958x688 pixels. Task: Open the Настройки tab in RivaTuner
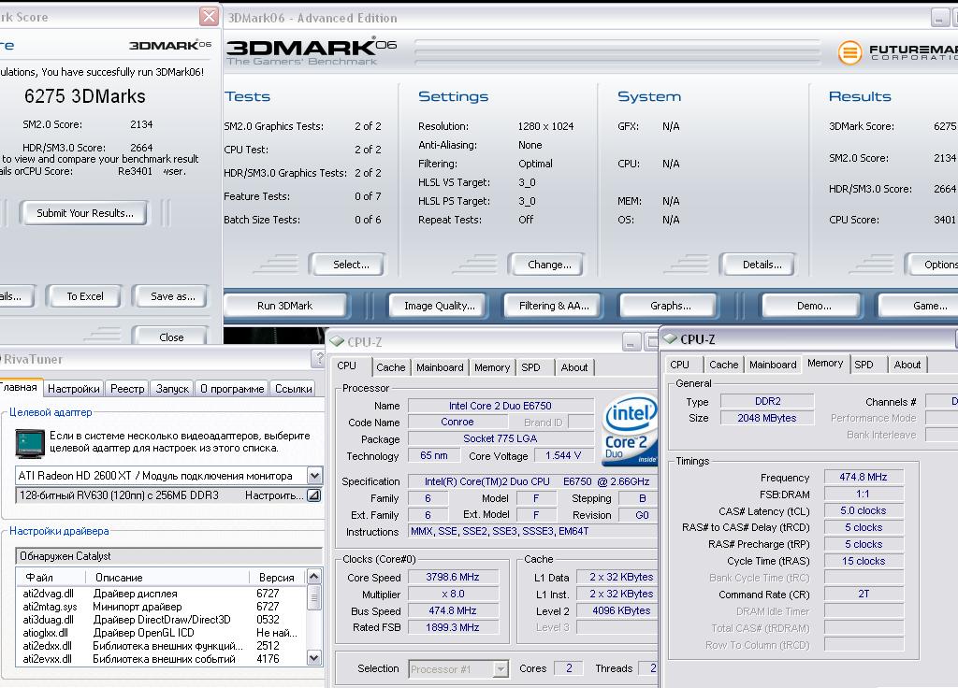click(73, 389)
